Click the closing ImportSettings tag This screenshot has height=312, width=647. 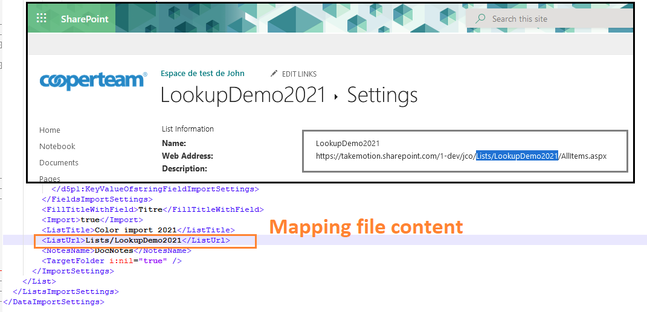(73, 271)
